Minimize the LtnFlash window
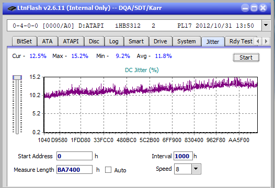Viewport: 275px width, 188px height. coord(245,8)
